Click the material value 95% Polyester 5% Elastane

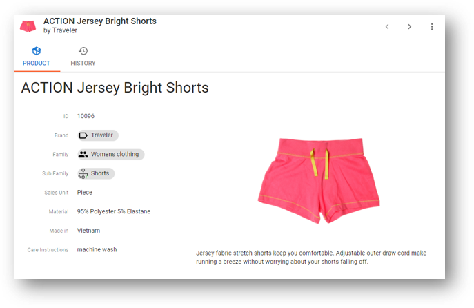[114, 211]
